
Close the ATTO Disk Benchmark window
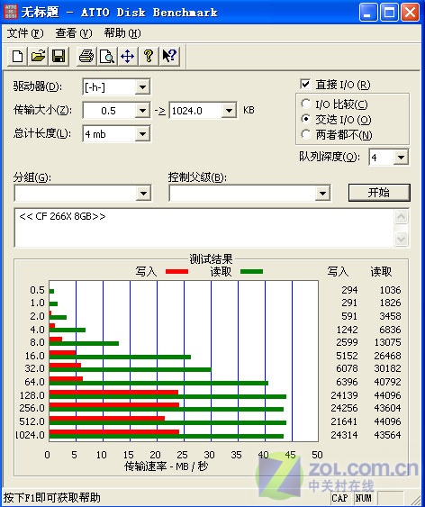[x=410, y=13]
